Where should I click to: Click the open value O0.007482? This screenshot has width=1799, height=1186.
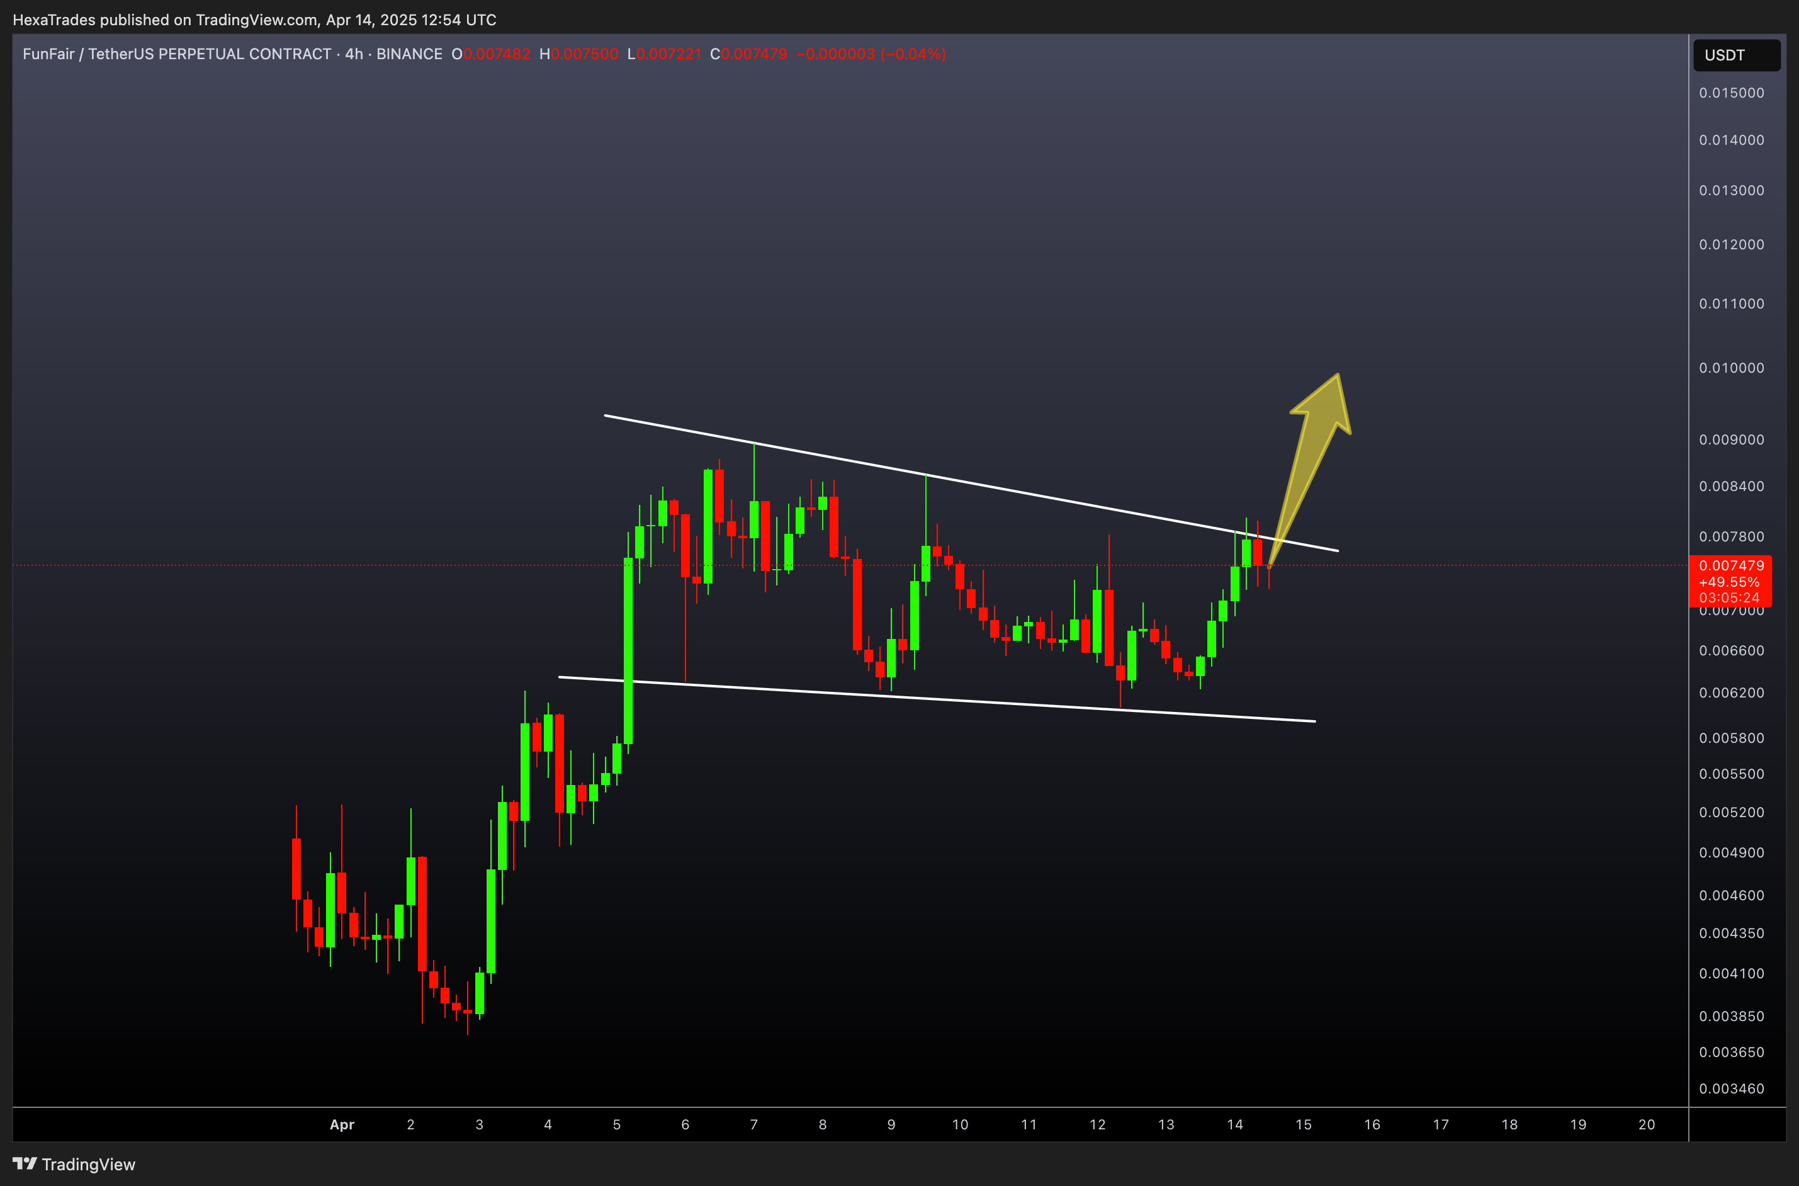coord(491,54)
